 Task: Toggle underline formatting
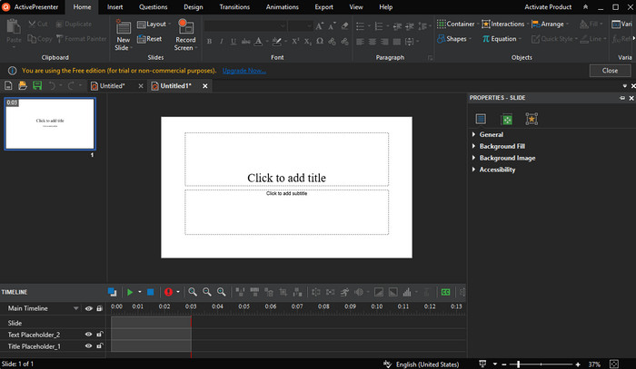click(234, 42)
